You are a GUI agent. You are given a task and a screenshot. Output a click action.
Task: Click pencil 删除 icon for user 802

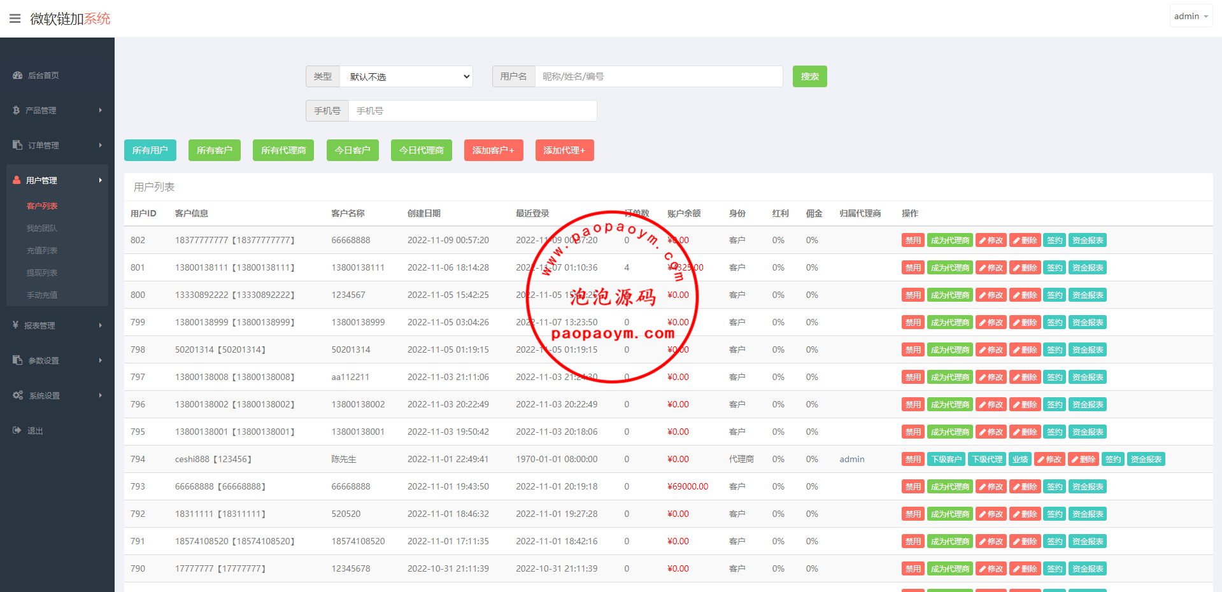[1025, 240]
